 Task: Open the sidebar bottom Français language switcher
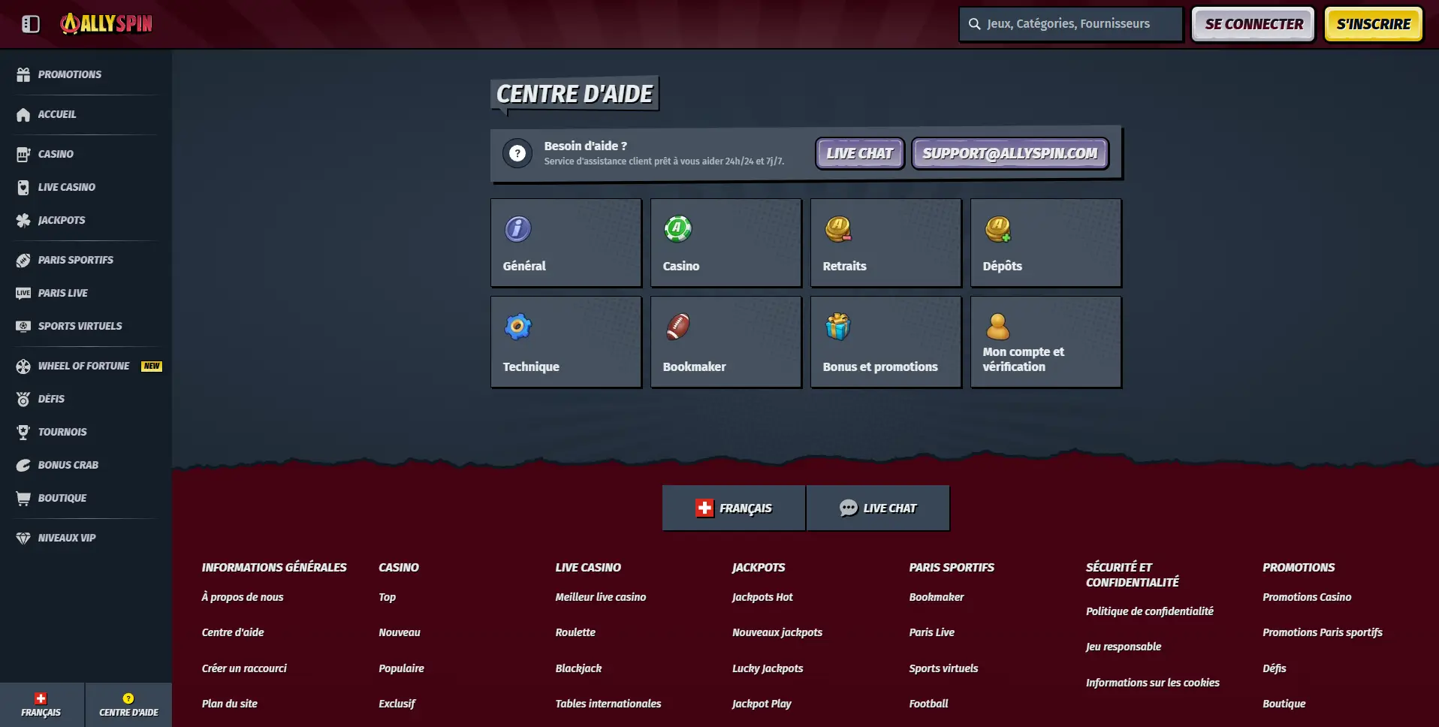(41, 704)
